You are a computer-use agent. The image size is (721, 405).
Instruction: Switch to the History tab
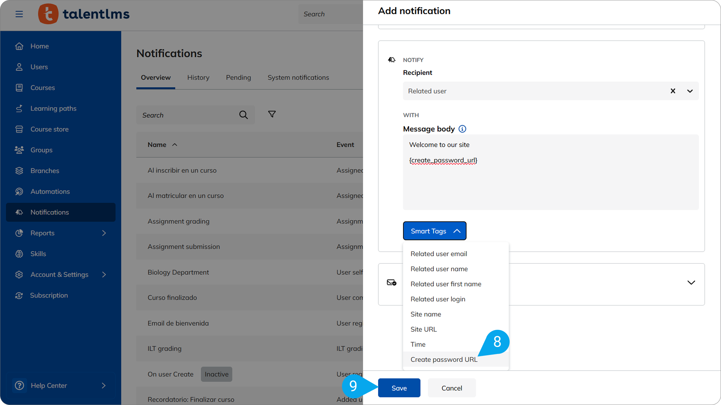(198, 78)
